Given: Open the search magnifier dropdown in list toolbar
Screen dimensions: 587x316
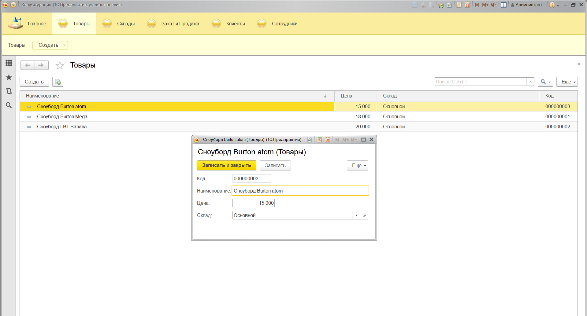Looking at the screenshot, I should pyautogui.click(x=545, y=82).
